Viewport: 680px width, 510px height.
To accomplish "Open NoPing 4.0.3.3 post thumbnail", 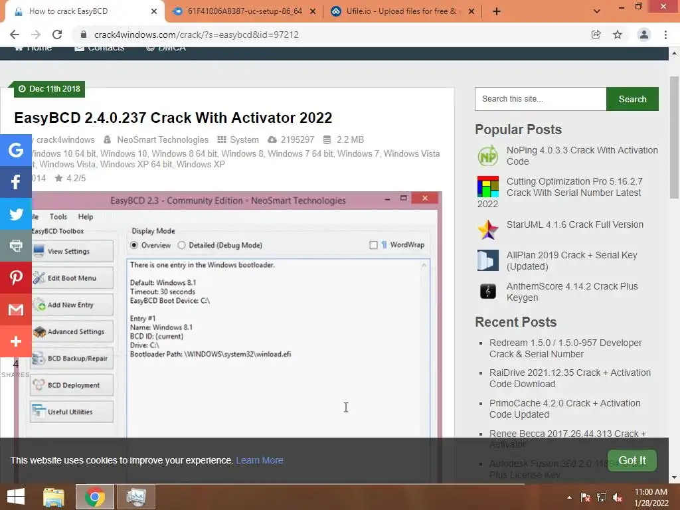I will 488,155.
